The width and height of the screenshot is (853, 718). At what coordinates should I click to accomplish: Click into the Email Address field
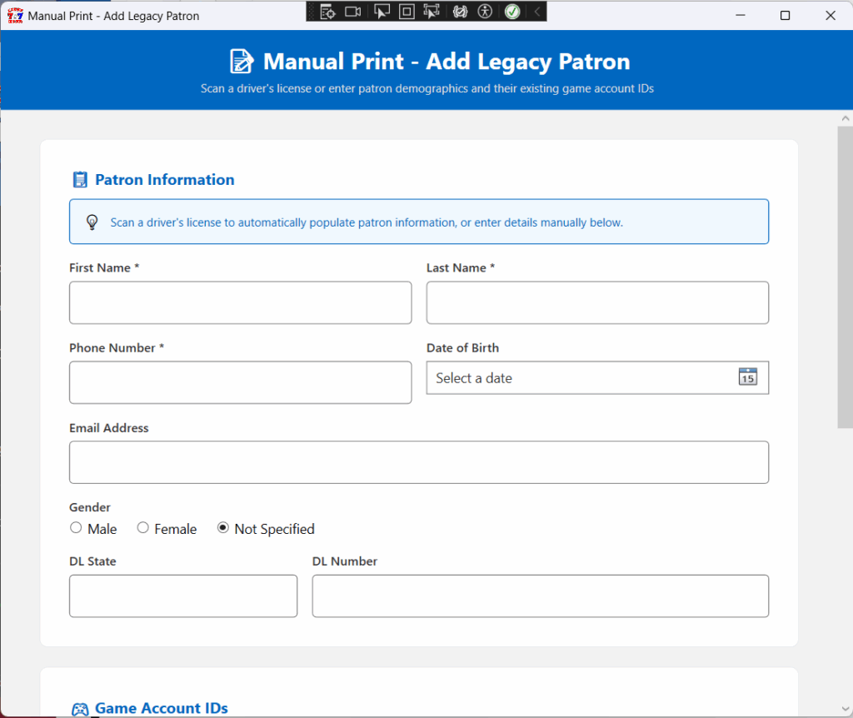[x=419, y=462]
